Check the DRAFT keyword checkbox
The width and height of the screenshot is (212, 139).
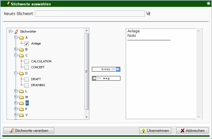(x=26, y=79)
